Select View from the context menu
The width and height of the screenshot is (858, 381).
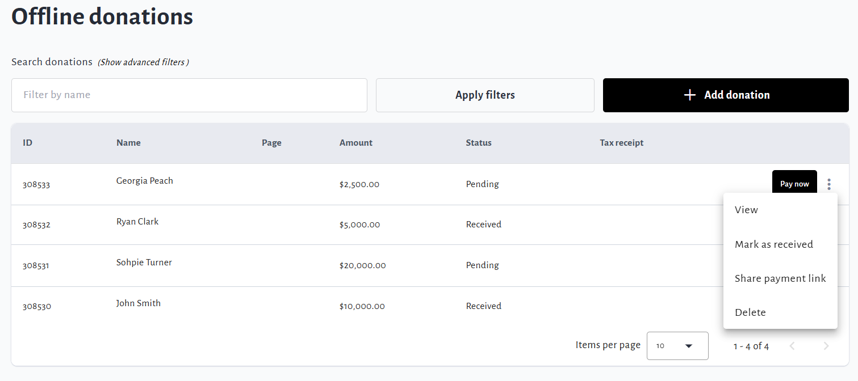point(746,210)
